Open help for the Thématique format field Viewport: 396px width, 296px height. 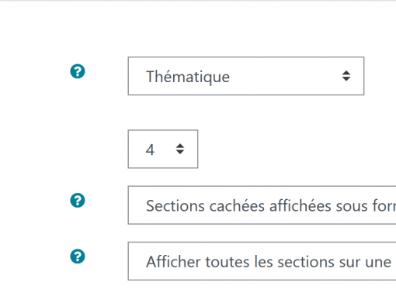[x=78, y=71]
